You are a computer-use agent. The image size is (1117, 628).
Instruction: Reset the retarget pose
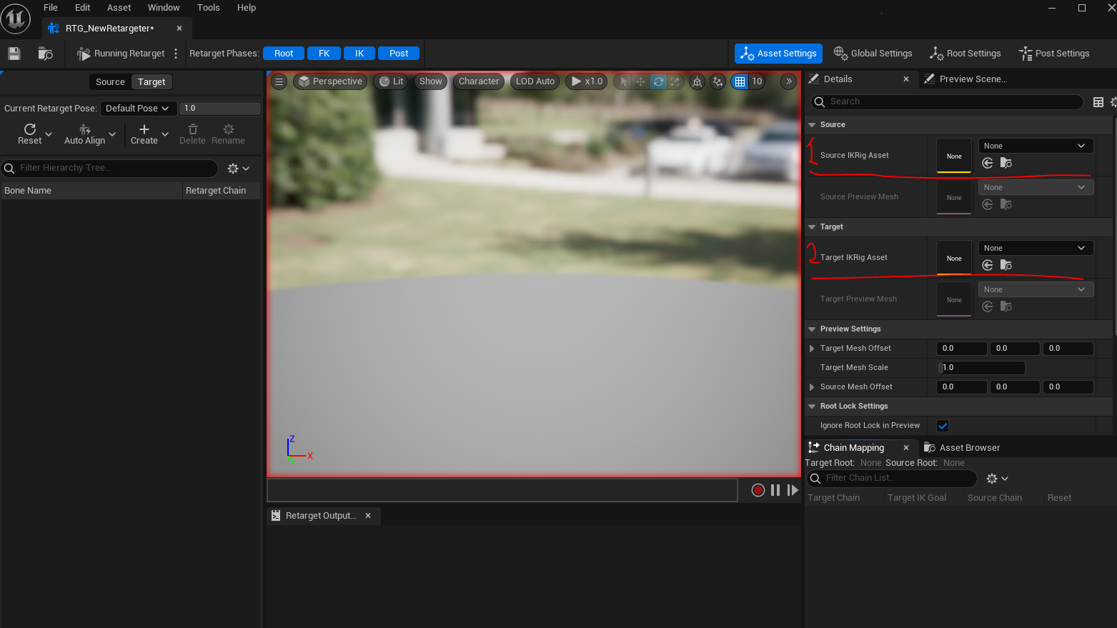tap(30, 134)
